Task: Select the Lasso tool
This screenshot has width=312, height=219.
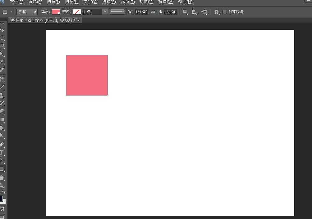Action: [x=2, y=46]
